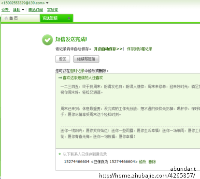Expand the 换肤 dropdown arrow
Image resolution: width=200 pixels, height=179 pixels.
23,10
